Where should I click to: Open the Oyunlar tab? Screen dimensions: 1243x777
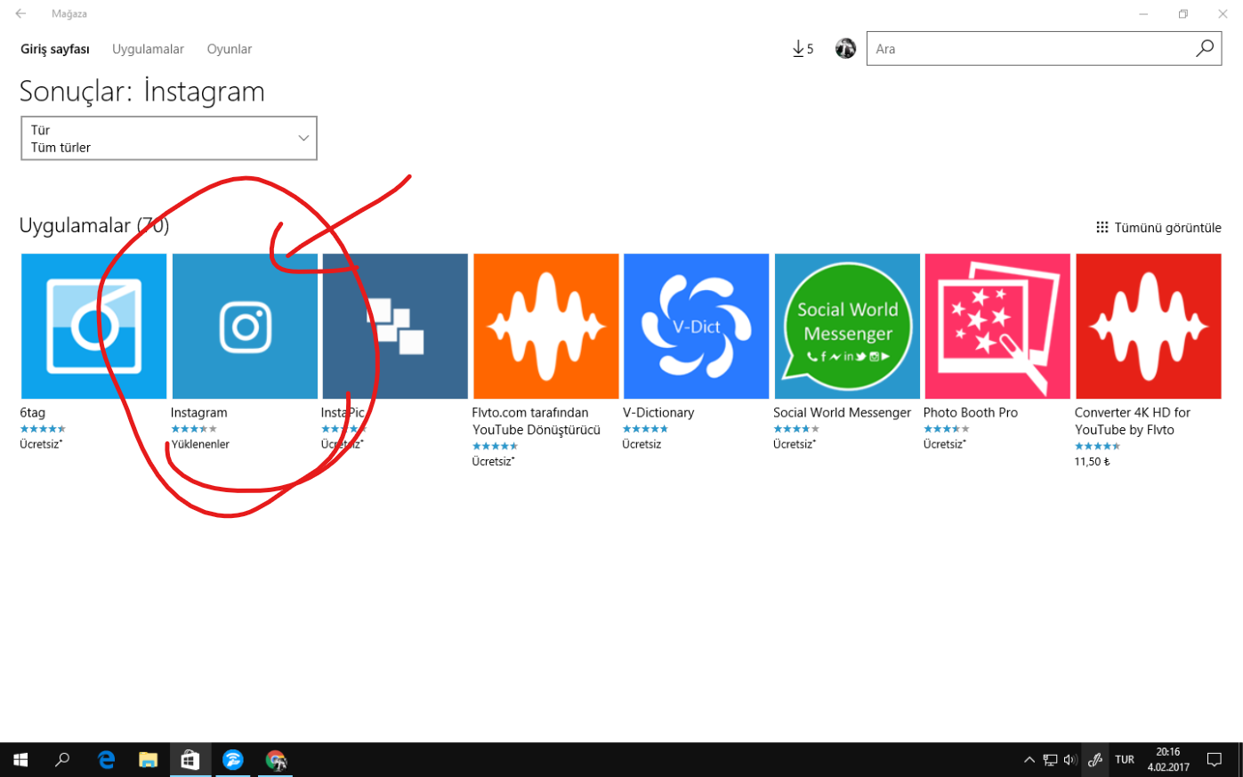tap(230, 49)
